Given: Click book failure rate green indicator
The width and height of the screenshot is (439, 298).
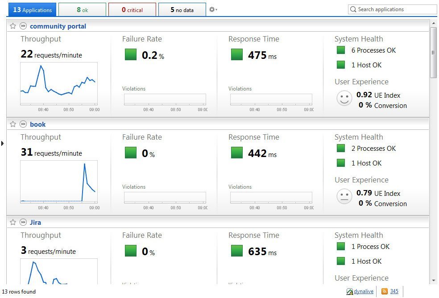Looking at the screenshot, I should [131, 153].
